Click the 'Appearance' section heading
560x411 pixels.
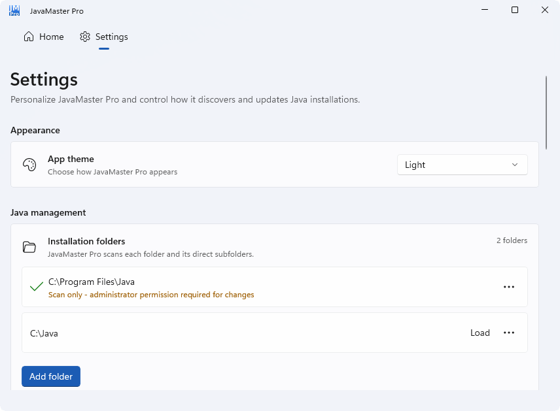coord(35,130)
